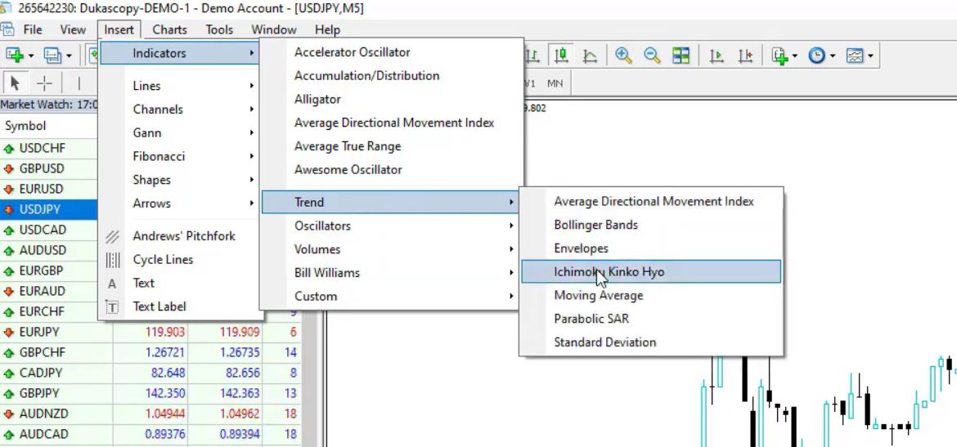Open the Charts menu
The height and width of the screenshot is (447, 957).
click(x=169, y=29)
